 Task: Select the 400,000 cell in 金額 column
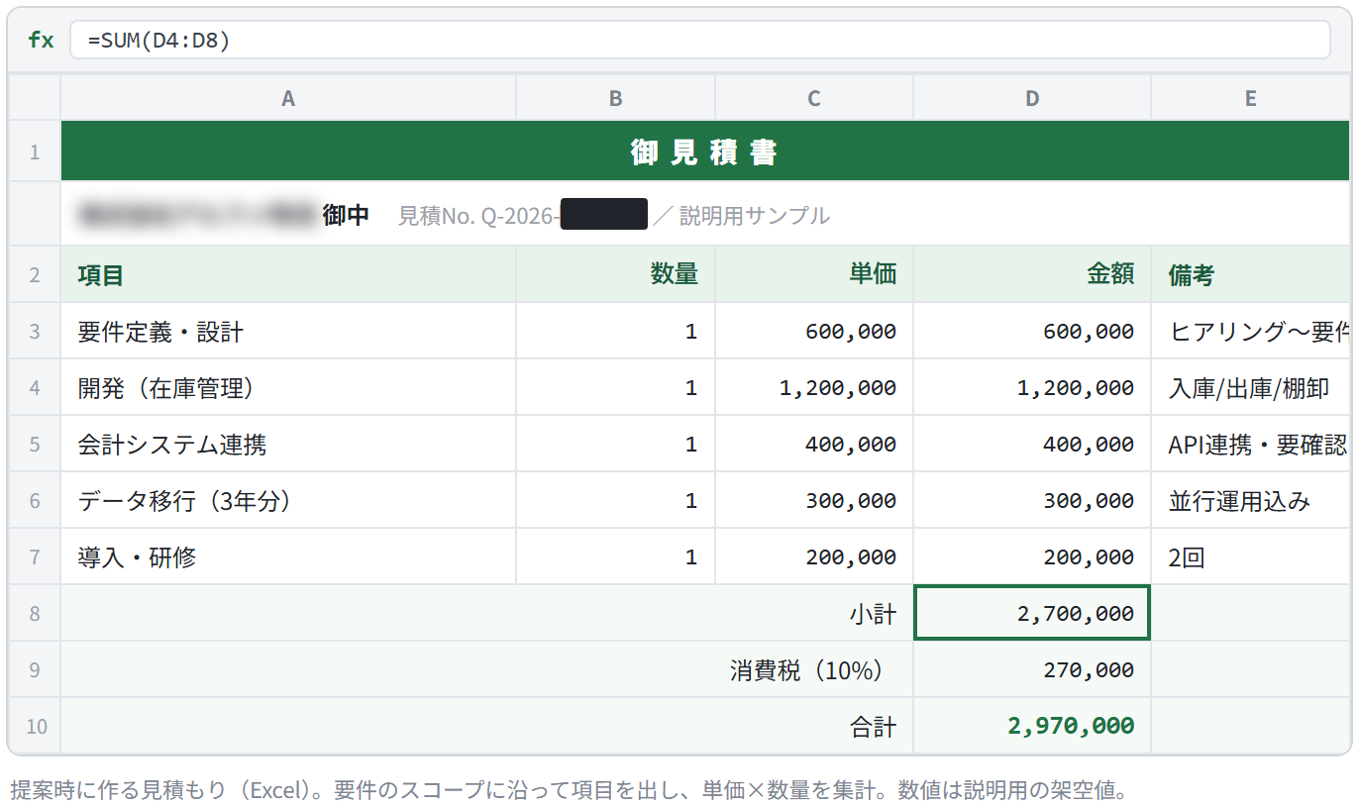pyautogui.click(x=1032, y=444)
